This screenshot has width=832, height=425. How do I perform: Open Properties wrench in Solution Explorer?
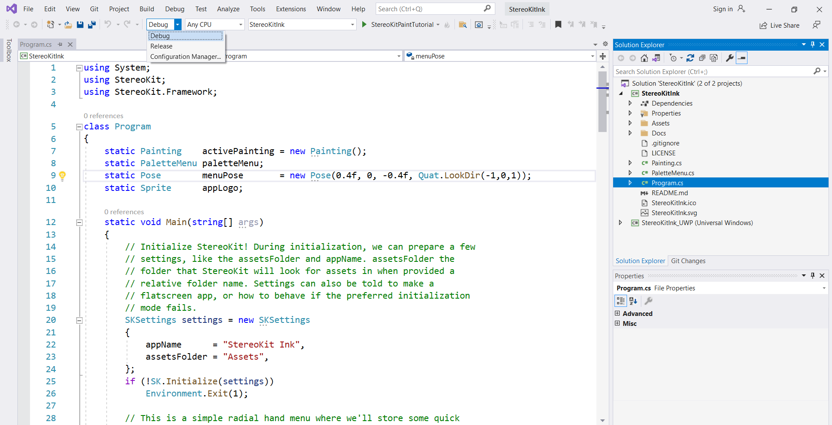coord(730,58)
